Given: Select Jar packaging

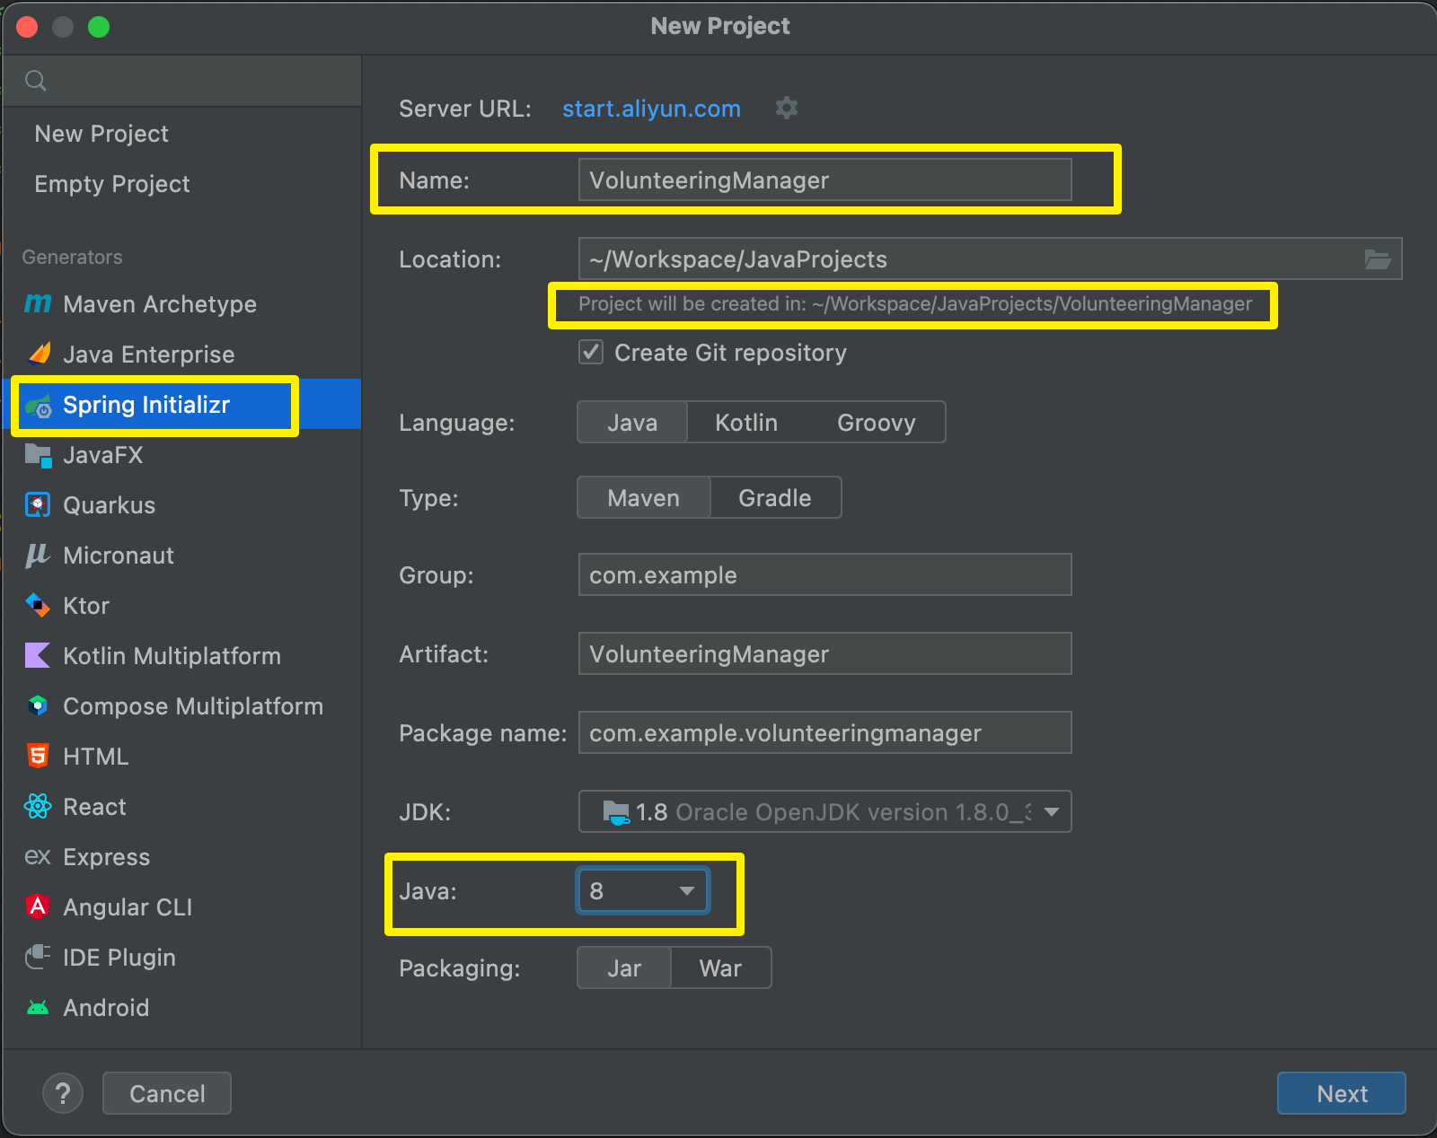Looking at the screenshot, I should [x=624, y=968].
